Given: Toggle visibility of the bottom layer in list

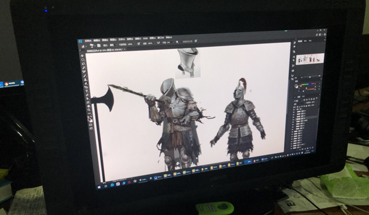Looking at the screenshot, I should (291, 148).
